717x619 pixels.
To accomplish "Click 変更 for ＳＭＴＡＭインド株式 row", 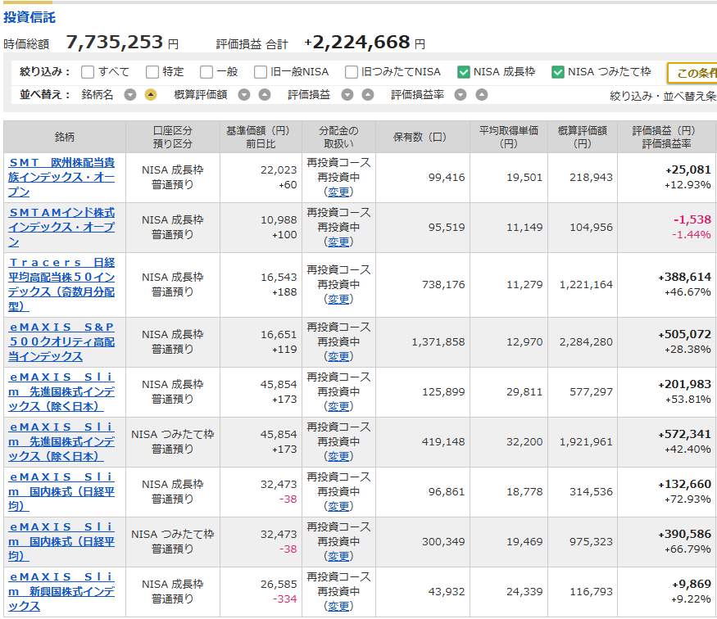I will (x=338, y=242).
